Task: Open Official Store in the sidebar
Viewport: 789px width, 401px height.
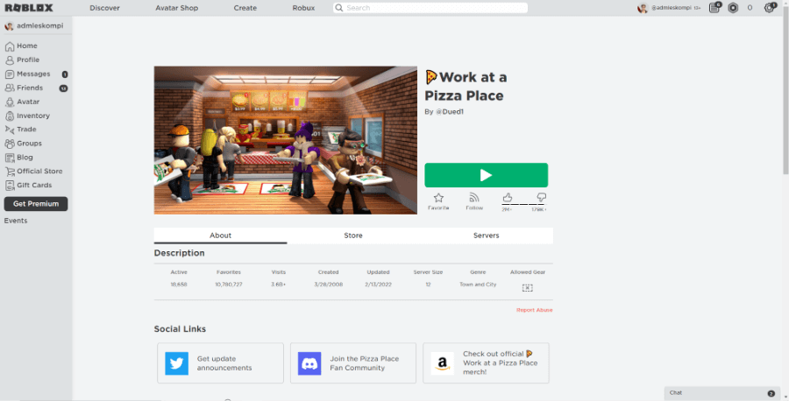Action: pos(33,172)
